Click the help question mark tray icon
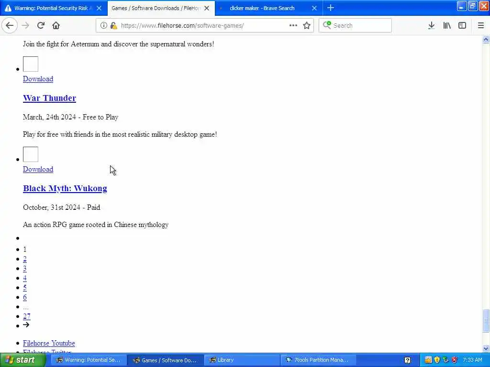Viewport: 490px width, 367px height. (x=408, y=360)
